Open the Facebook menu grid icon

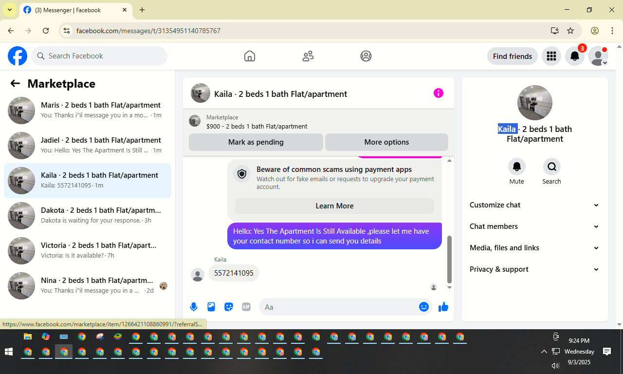pyautogui.click(x=551, y=56)
